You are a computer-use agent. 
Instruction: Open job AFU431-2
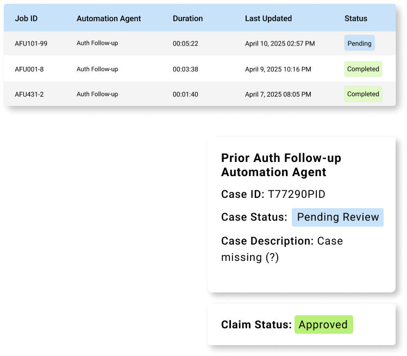pyautogui.click(x=29, y=94)
